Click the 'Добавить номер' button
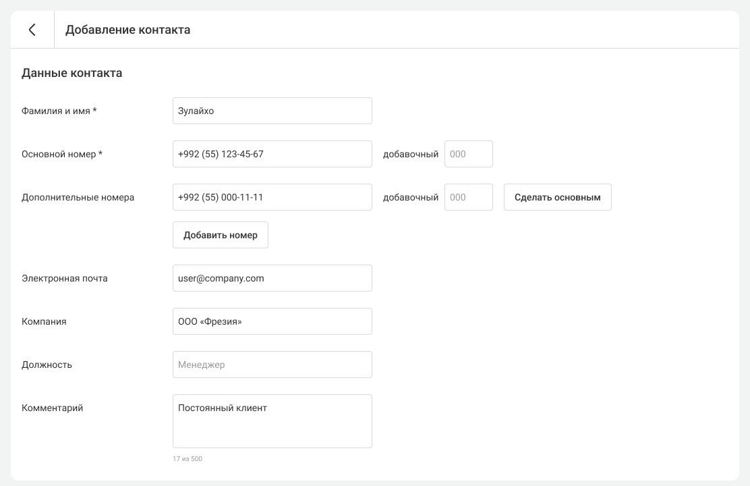Screen dimensions: 750x486 tap(220, 235)
